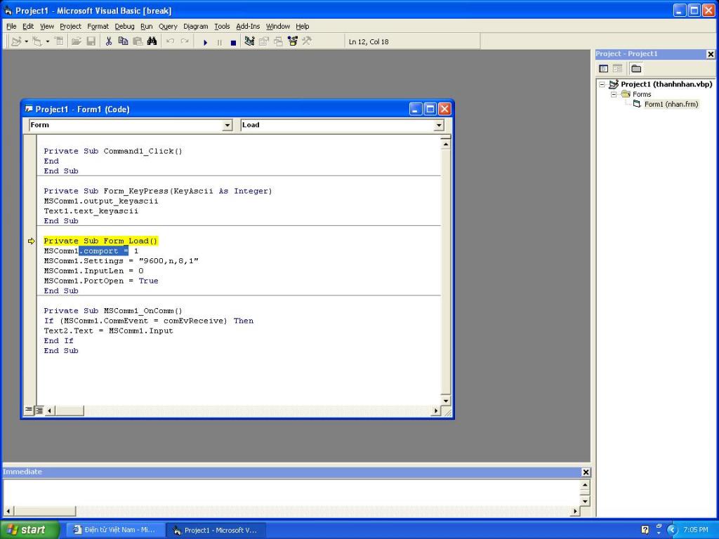
Task: Open the Edit menu
Action: [28, 27]
